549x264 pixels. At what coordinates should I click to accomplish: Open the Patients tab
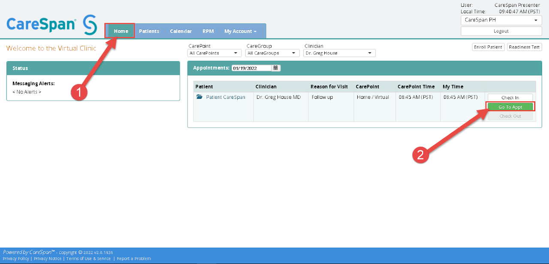149,31
